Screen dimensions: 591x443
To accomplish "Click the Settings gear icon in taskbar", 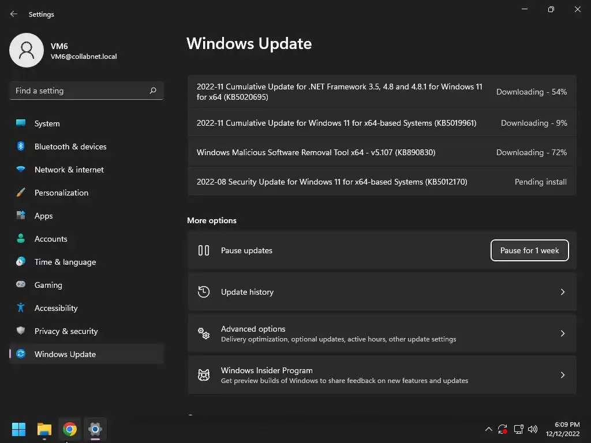I will coord(95,429).
